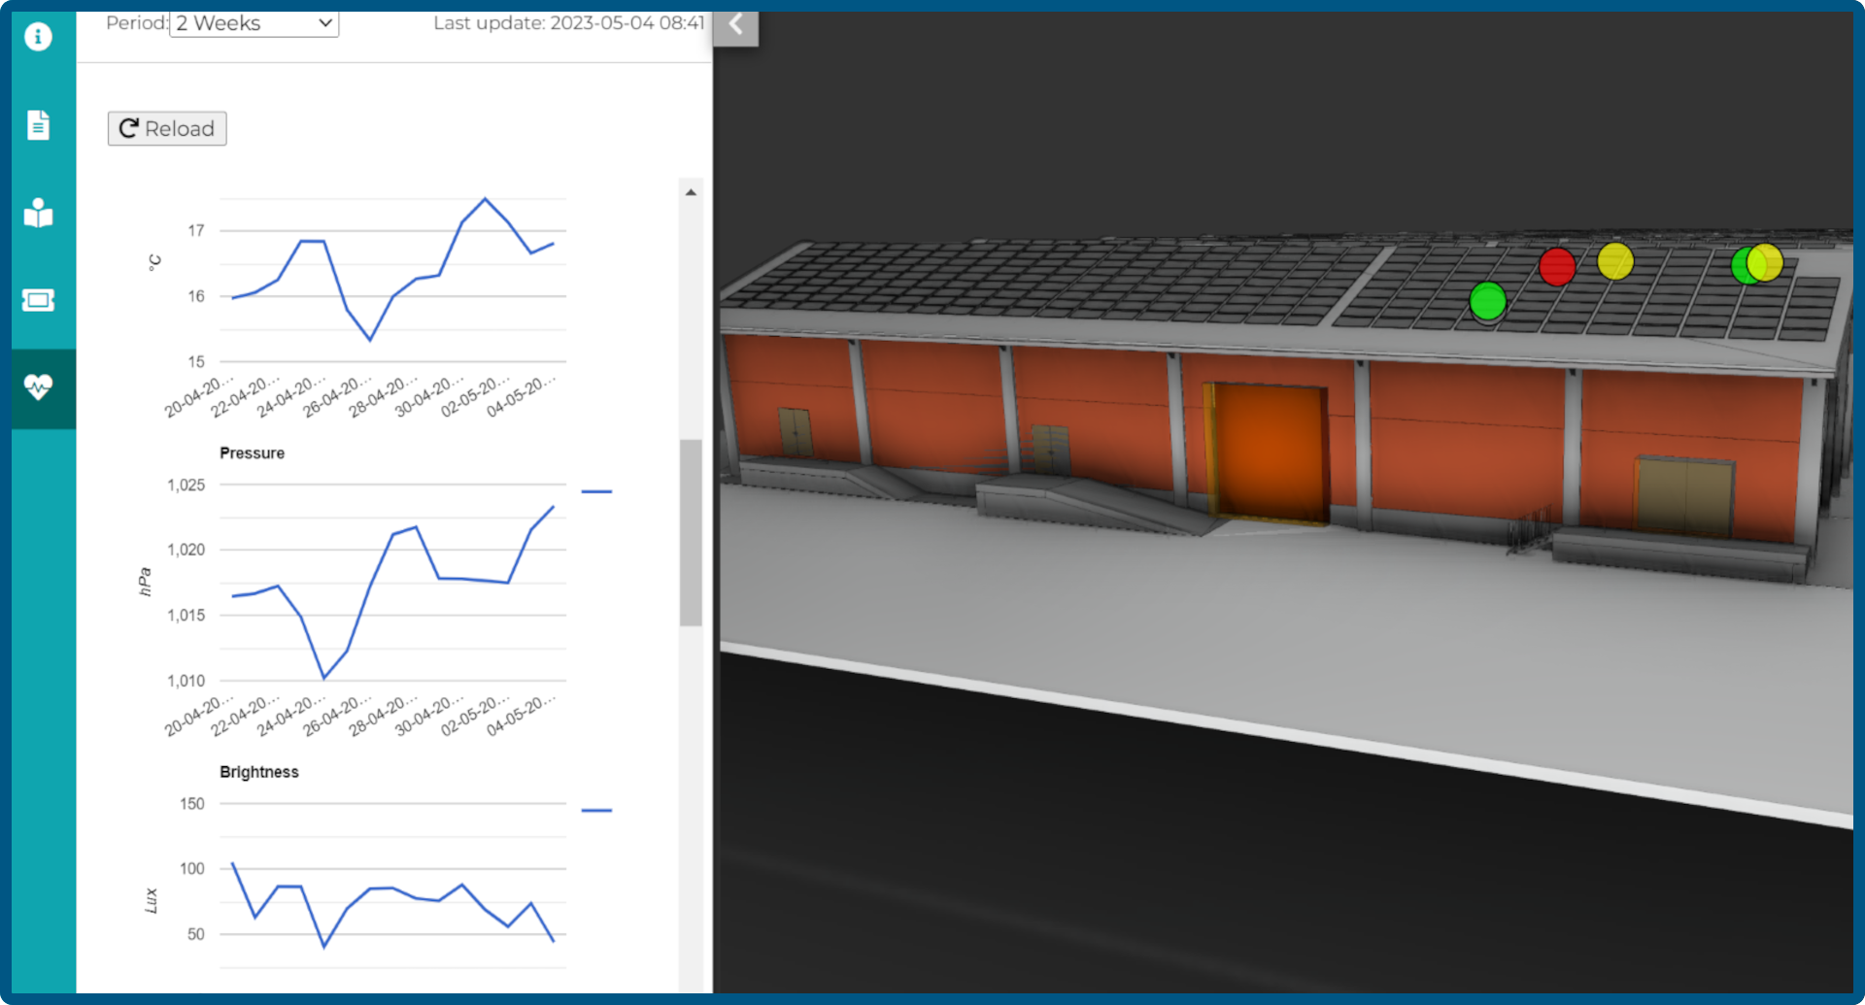Open the ticket sidebar icon
This screenshot has height=1005, width=1865.
(39, 299)
